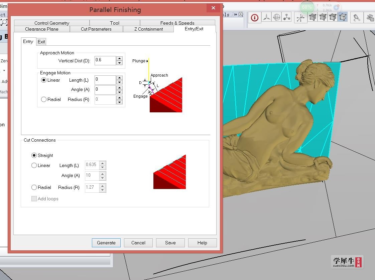The width and height of the screenshot is (375, 280).
Task: Click the Generate button
Action: point(106,243)
